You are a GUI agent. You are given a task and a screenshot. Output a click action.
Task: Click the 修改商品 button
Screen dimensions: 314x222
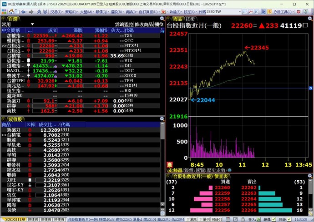(144, 24)
